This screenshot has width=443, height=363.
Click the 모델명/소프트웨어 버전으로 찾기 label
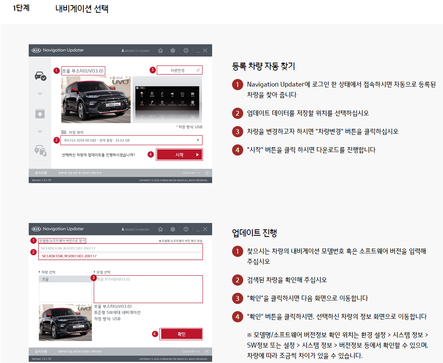pyautogui.click(x=62, y=241)
